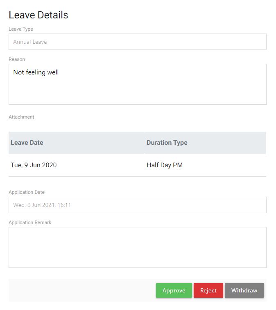Focus the Application Date field
Image resolution: width=276 pixels, height=310 pixels.
[x=137, y=205]
